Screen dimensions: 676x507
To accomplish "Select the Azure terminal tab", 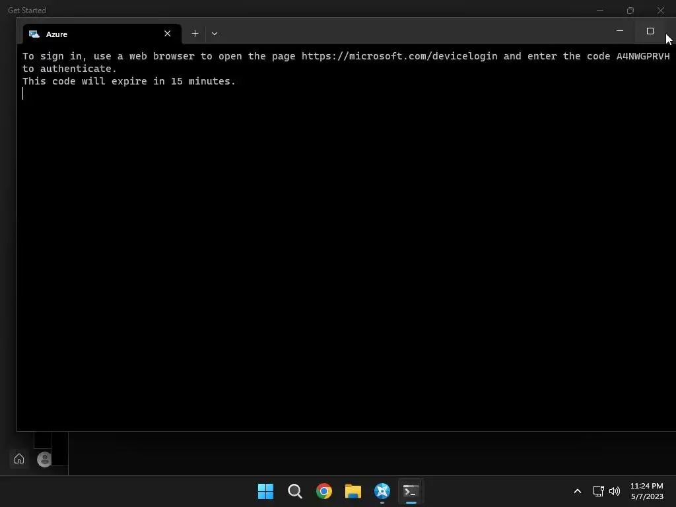I will coord(102,34).
